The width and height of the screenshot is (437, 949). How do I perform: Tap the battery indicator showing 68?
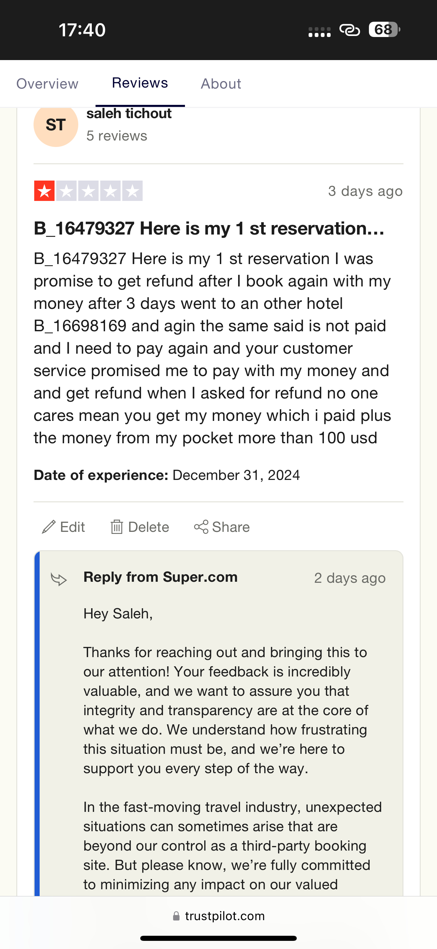coord(383,30)
